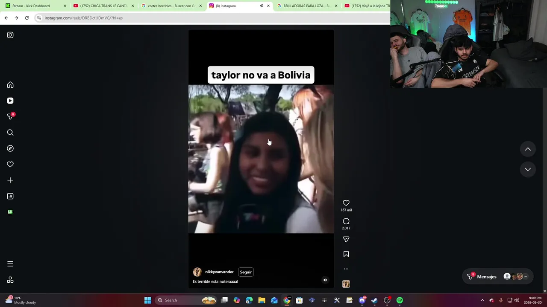Open the reel's three-dot options
Screen dimensions: 547x307
coord(346,269)
